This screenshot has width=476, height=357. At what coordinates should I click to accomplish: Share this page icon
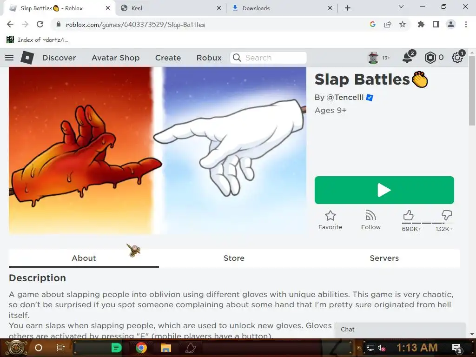click(388, 24)
